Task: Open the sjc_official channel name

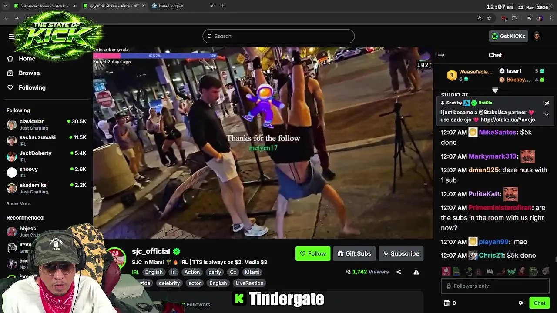Action: (x=151, y=251)
